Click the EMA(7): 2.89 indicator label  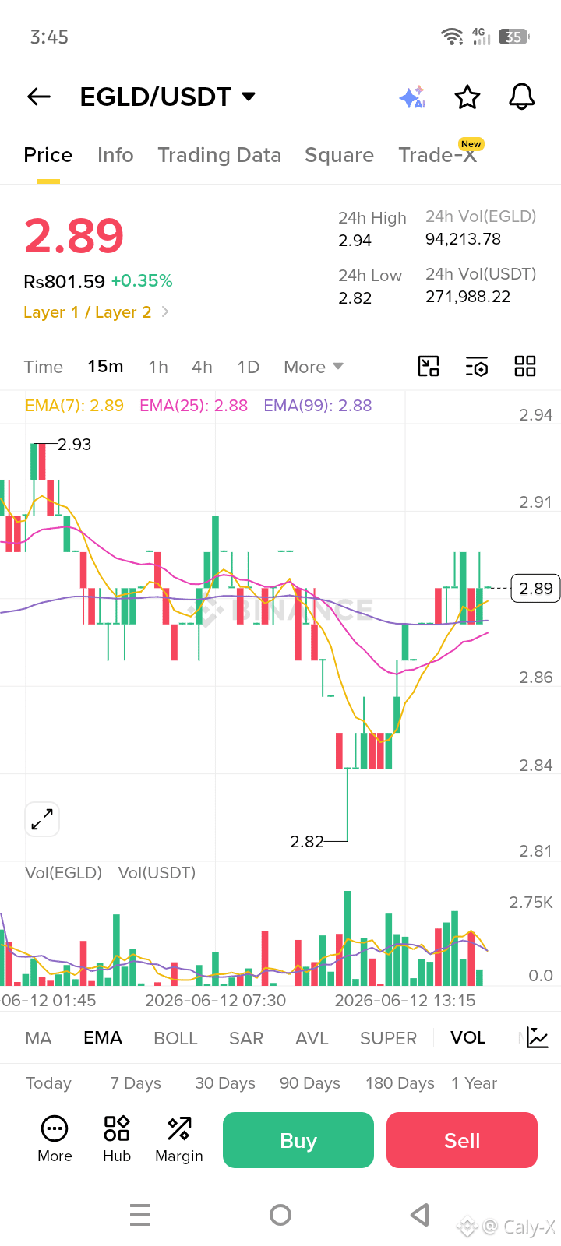click(x=75, y=406)
